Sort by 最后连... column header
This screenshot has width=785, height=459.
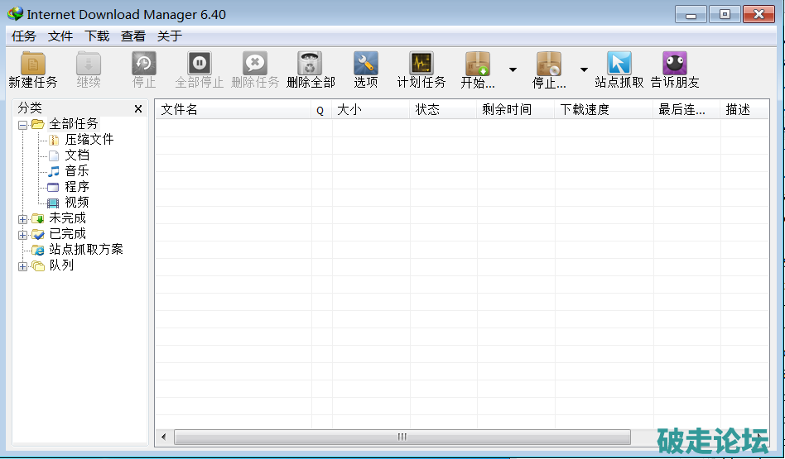[687, 109]
